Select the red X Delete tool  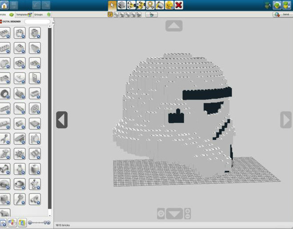[x=179, y=5]
